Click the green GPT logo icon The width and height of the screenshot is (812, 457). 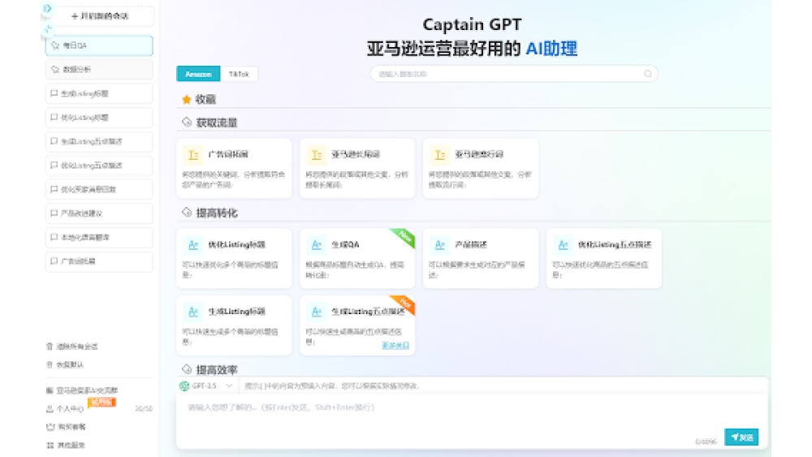coord(184,386)
